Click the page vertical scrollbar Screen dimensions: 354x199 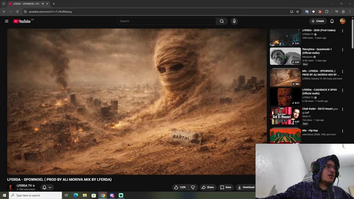coord(352,35)
